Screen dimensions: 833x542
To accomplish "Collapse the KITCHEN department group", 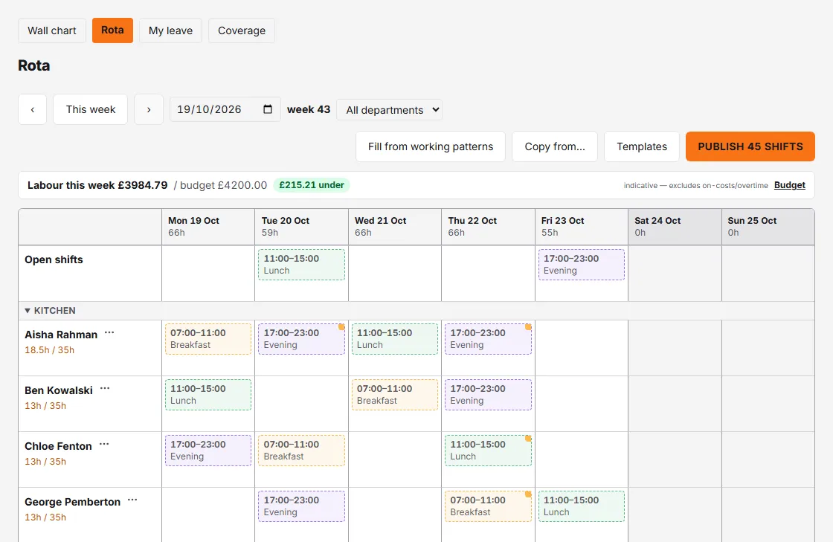I will [x=28, y=311].
